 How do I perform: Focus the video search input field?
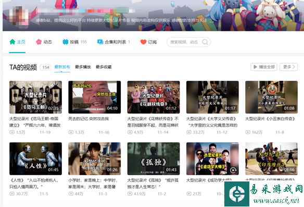188,42
